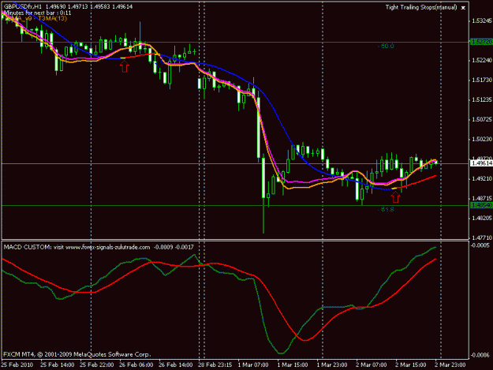Click the red up arrow signal above 26 Feb 06:00

click(x=125, y=66)
